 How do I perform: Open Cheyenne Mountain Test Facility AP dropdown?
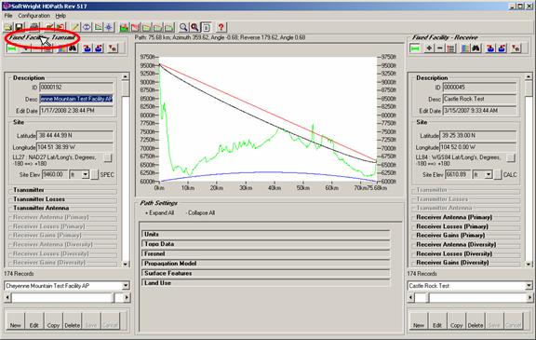pyautogui.click(x=126, y=286)
